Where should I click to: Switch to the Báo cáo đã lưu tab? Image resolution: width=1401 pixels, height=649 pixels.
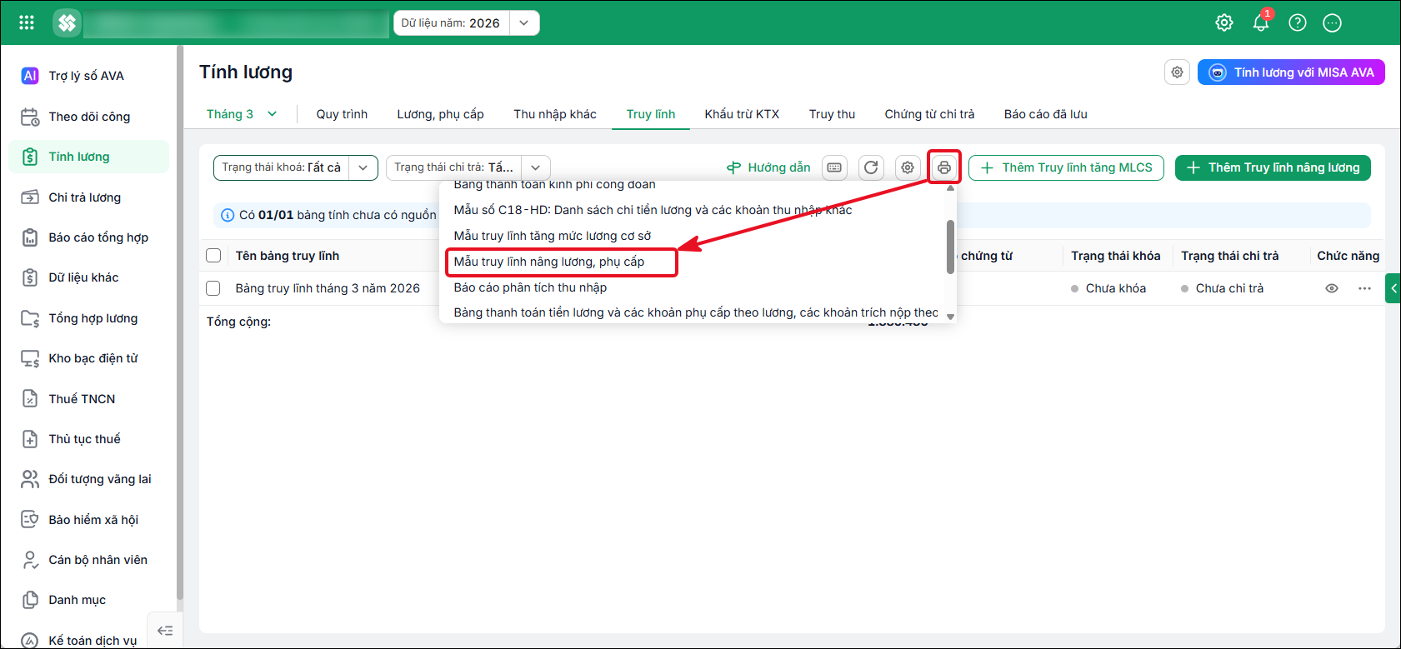point(1045,114)
